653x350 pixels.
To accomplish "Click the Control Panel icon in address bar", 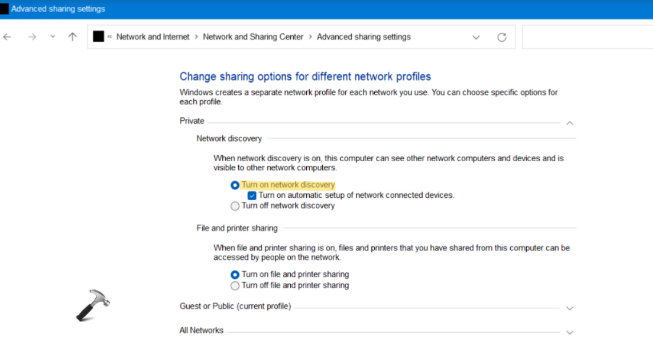I will tap(98, 37).
